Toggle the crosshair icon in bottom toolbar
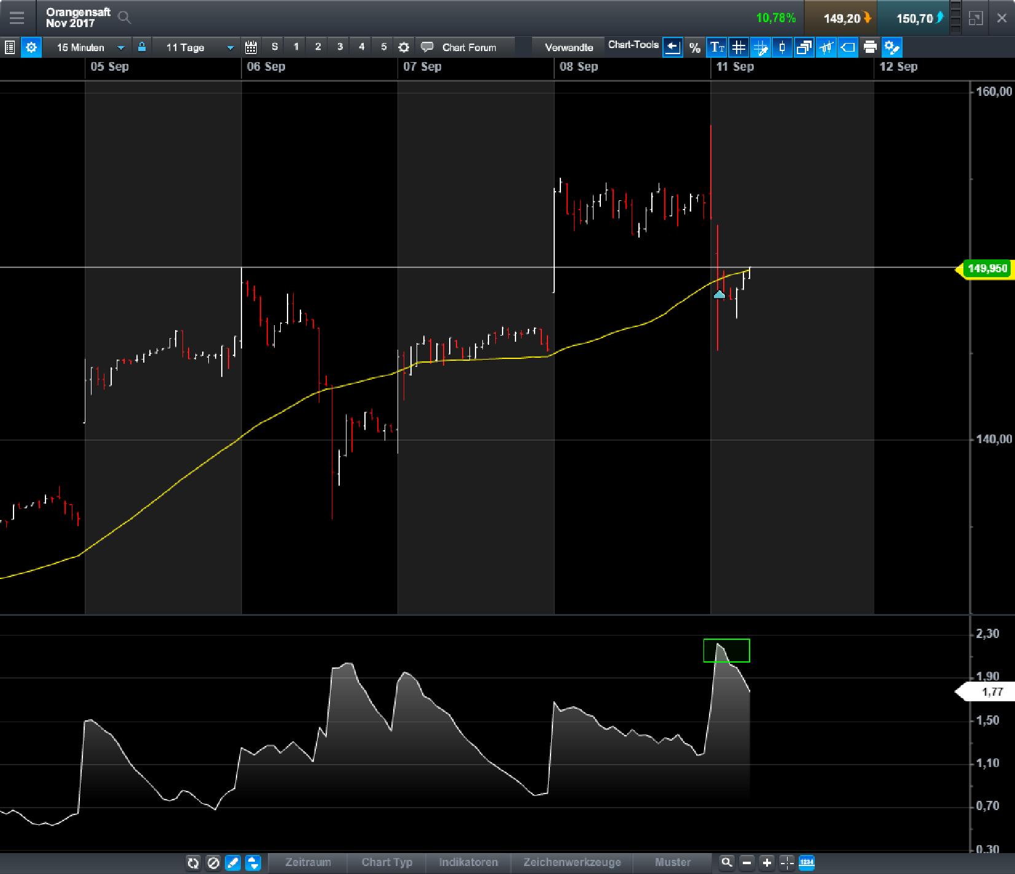Image resolution: width=1015 pixels, height=874 pixels. click(x=787, y=862)
